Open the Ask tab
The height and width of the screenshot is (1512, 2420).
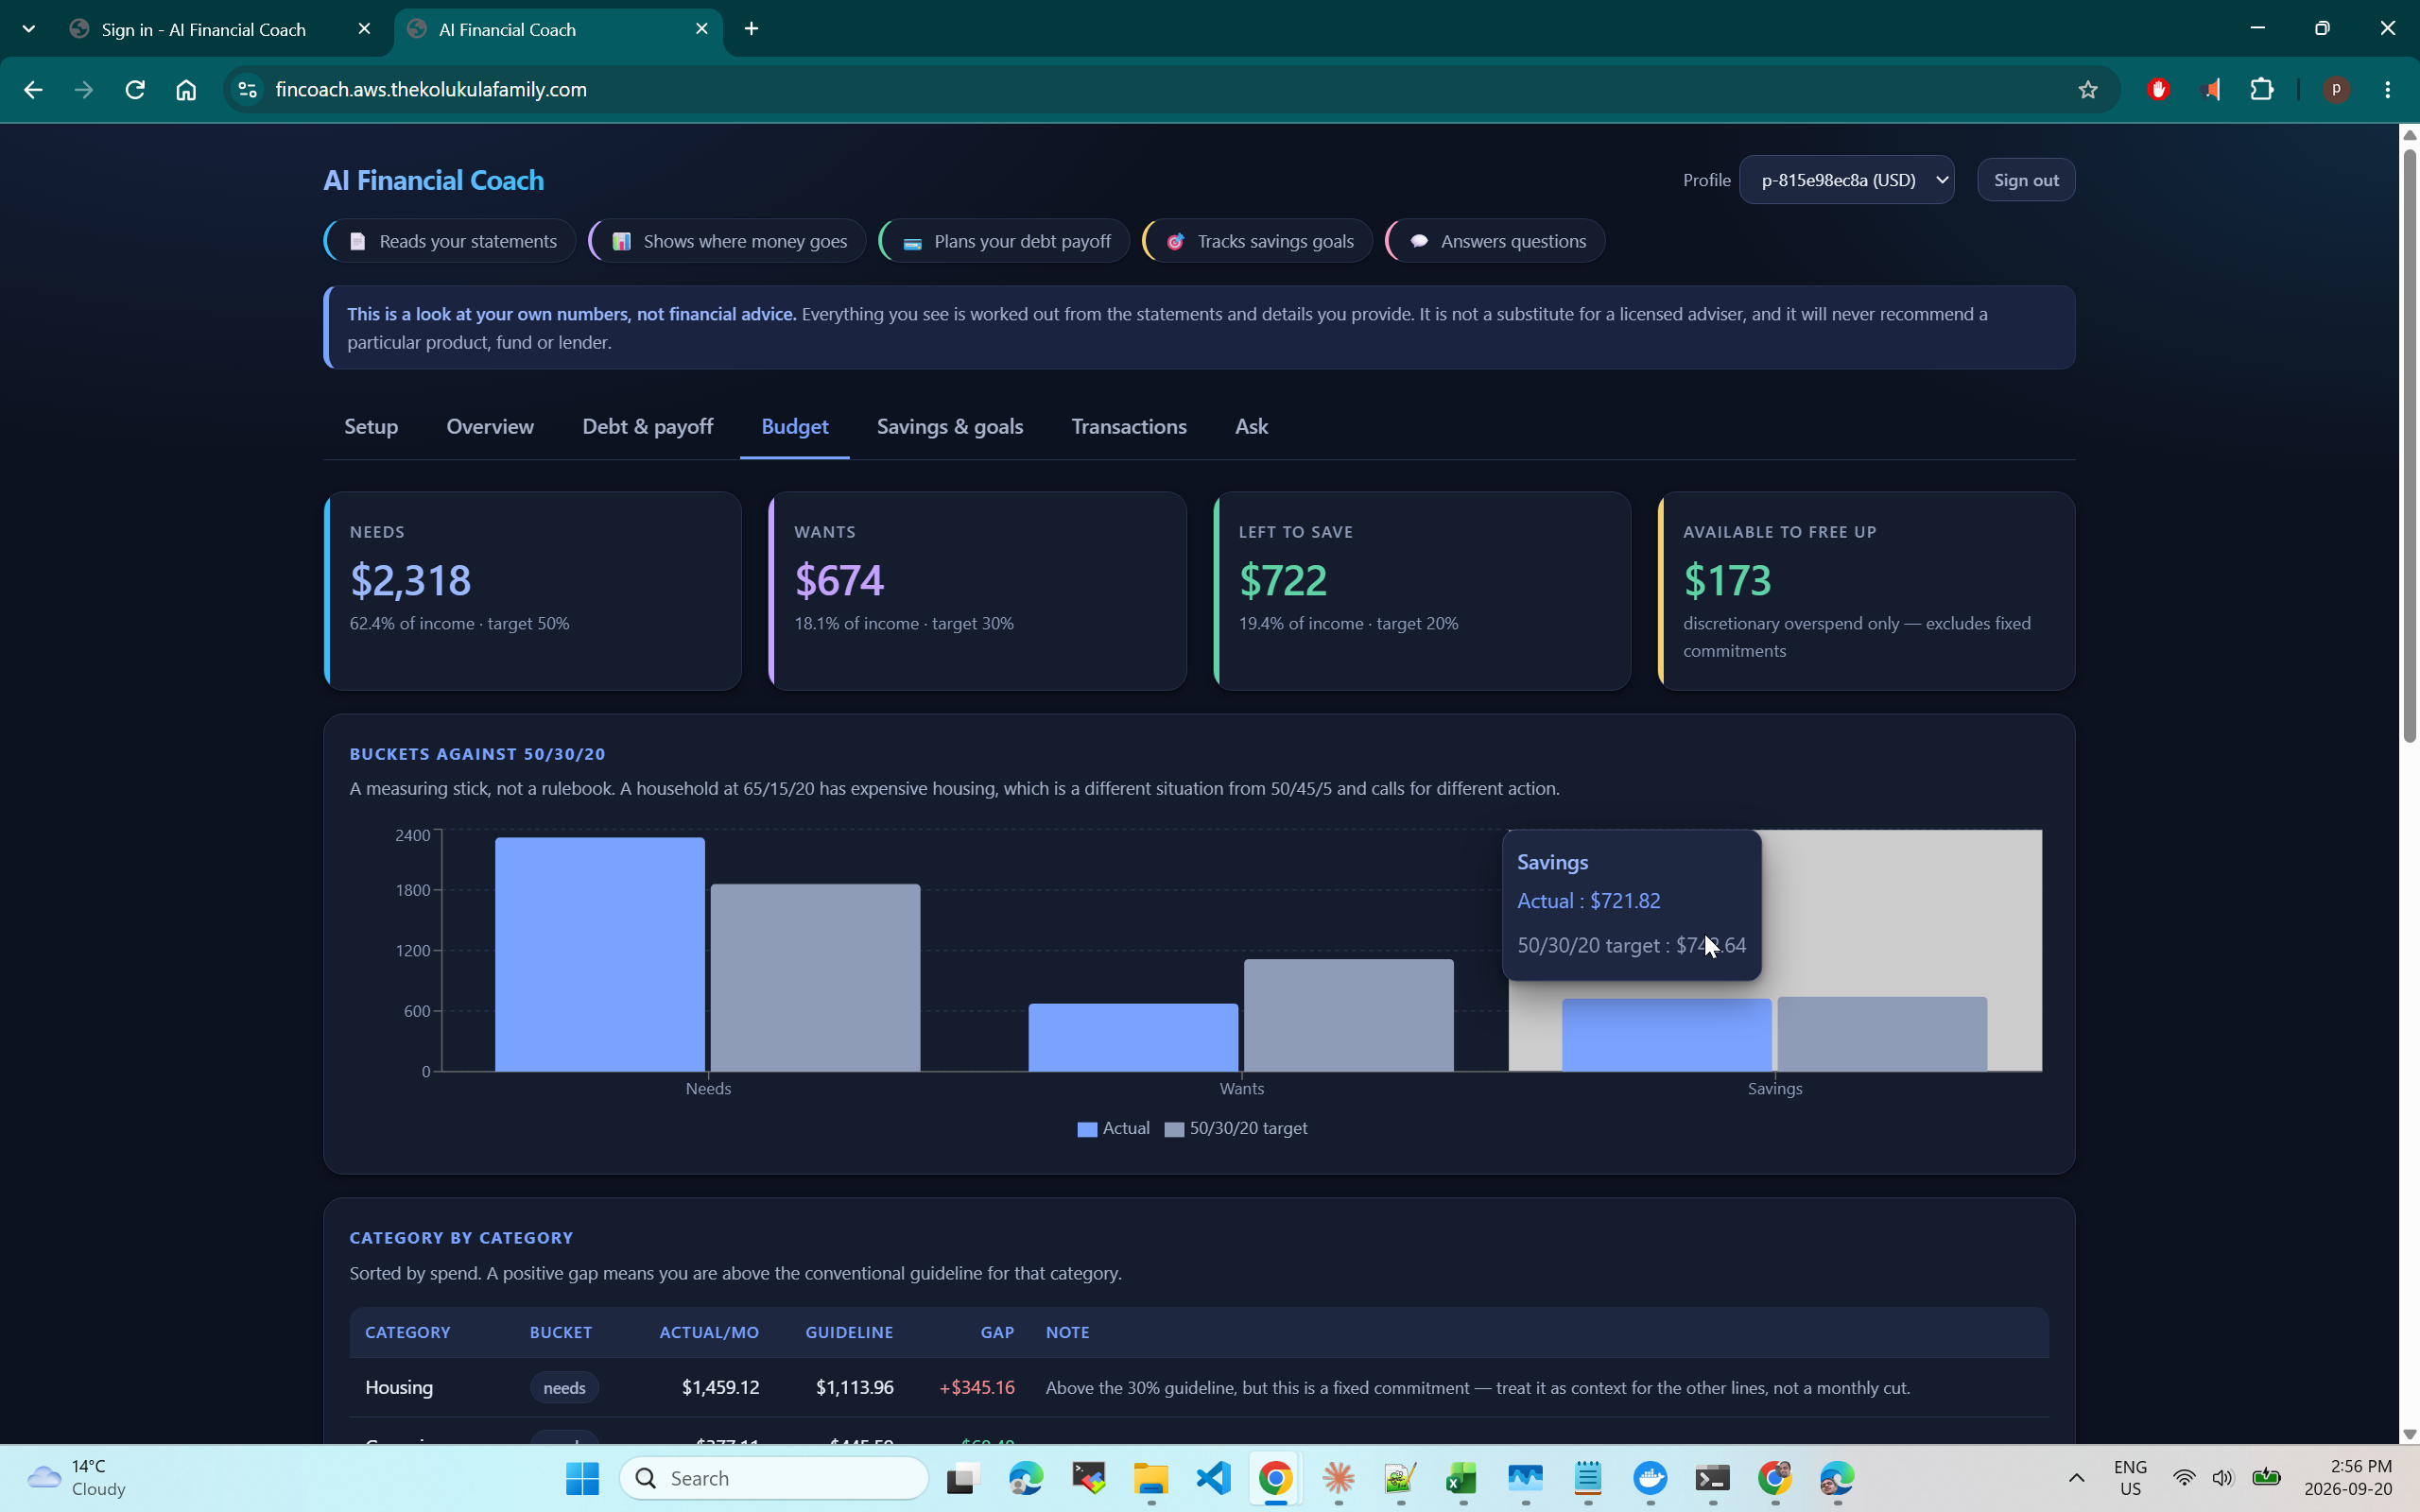tap(1251, 427)
